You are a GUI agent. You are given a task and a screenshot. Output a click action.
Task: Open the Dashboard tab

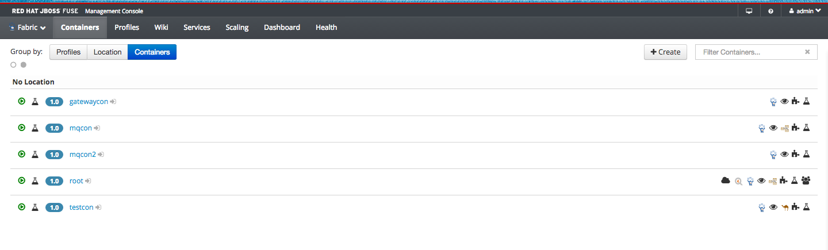pyautogui.click(x=282, y=28)
